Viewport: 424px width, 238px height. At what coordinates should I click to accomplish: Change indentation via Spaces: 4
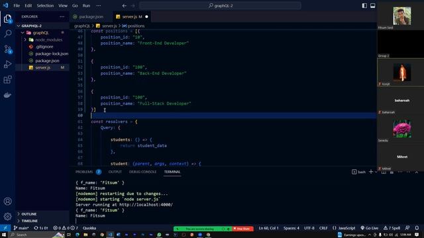point(291,228)
